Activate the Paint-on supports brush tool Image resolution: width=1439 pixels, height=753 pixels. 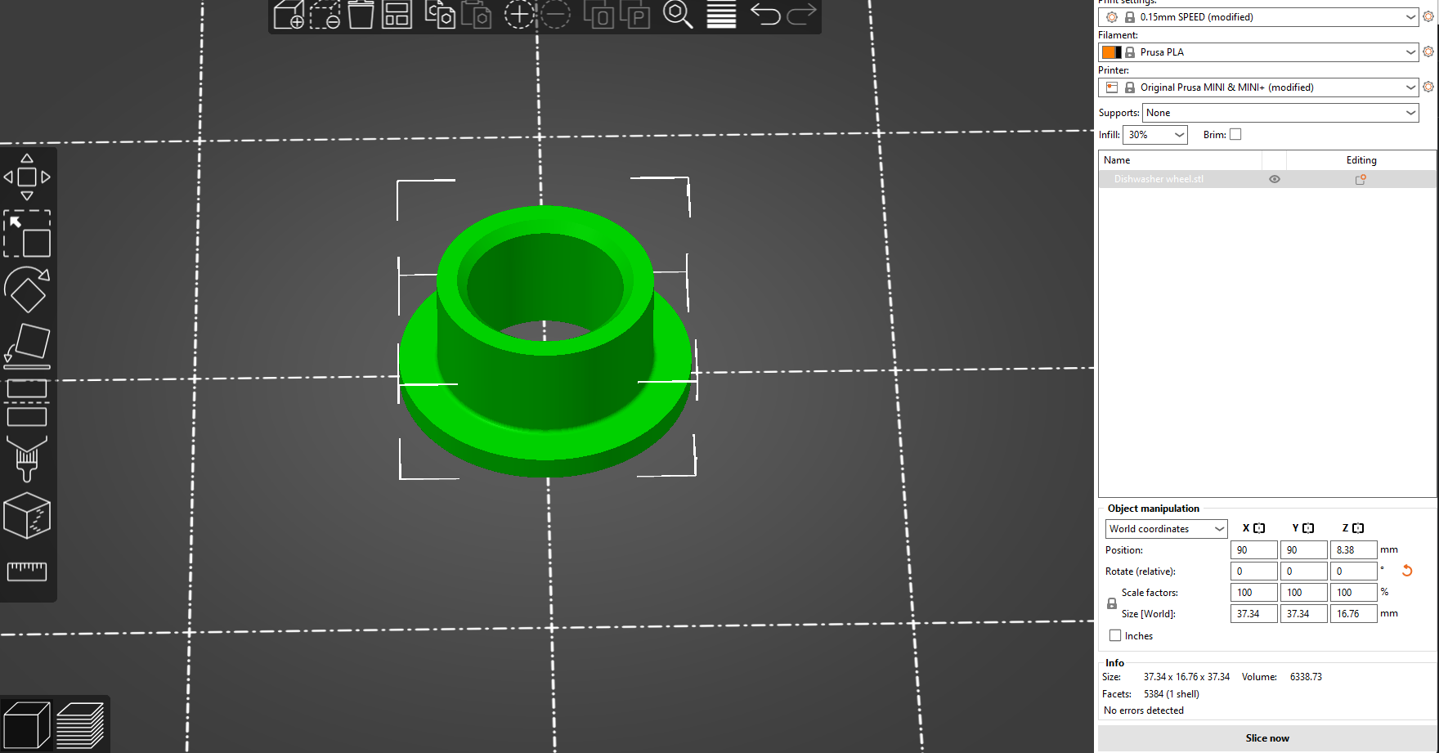[x=27, y=459]
